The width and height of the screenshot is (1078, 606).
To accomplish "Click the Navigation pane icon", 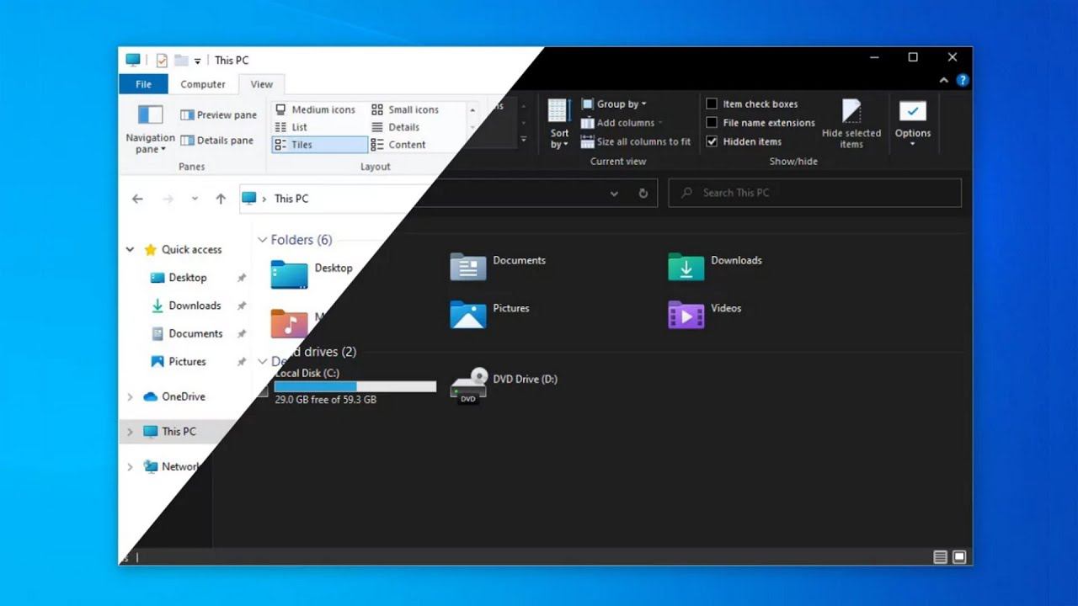I will [x=150, y=115].
